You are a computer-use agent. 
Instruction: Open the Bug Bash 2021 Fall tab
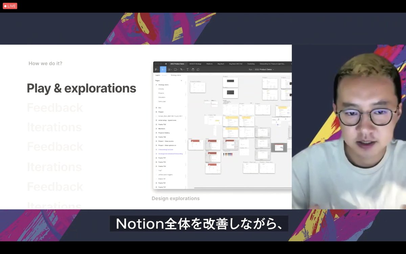236,64
